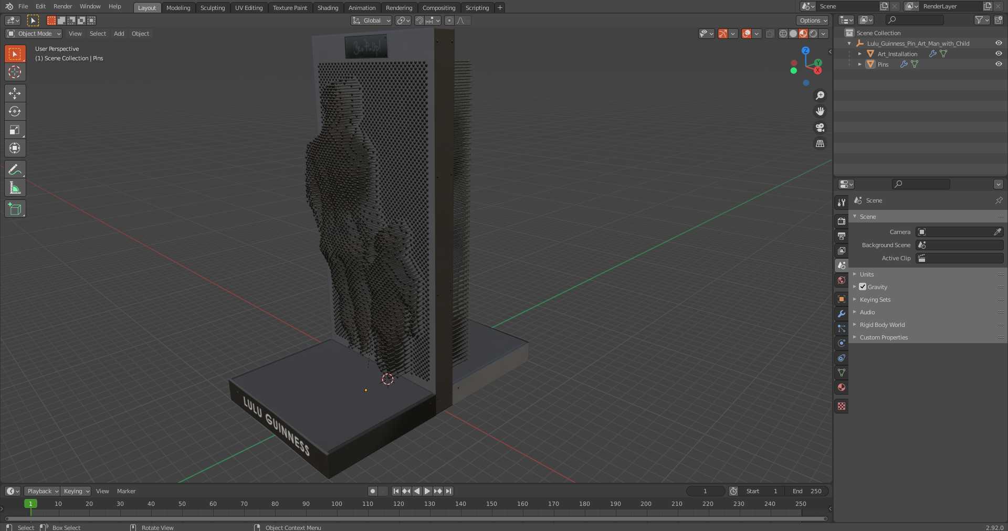Activate the Rotate tool
The width and height of the screenshot is (1008, 531).
click(x=15, y=111)
